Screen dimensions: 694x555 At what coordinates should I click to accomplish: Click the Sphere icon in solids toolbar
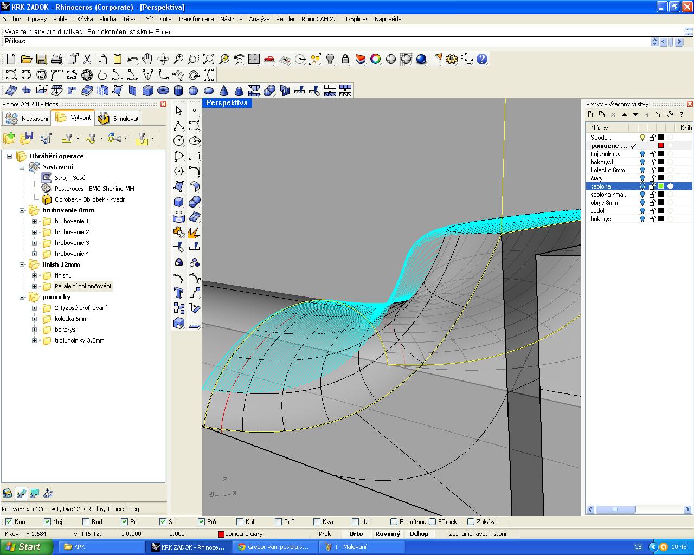pos(193,90)
